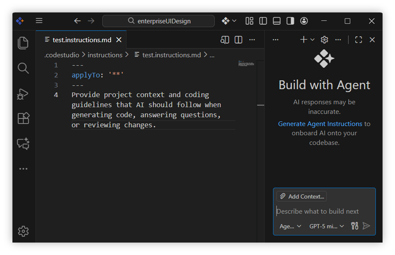This screenshot has height=255, width=395.
Task: Open the Search view in activity bar
Action: tap(23, 68)
